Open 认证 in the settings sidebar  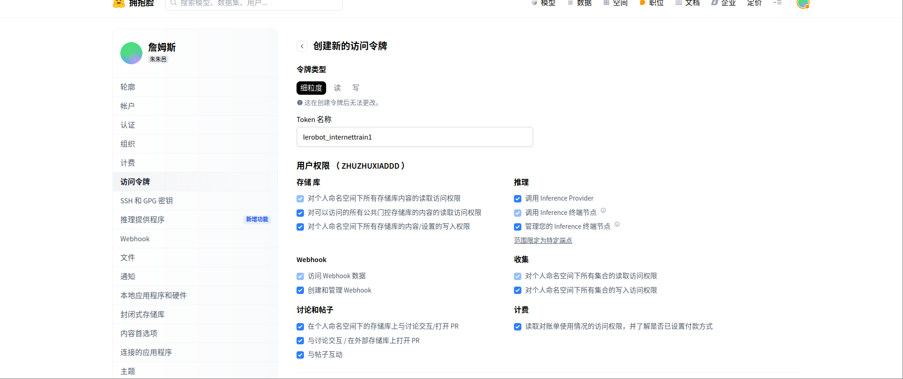pyautogui.click(x=195, y=125)
